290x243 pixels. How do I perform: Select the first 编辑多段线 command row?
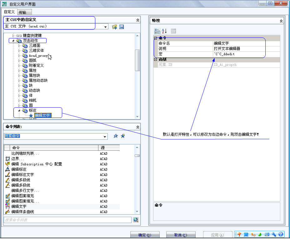[x=62, y=180]
